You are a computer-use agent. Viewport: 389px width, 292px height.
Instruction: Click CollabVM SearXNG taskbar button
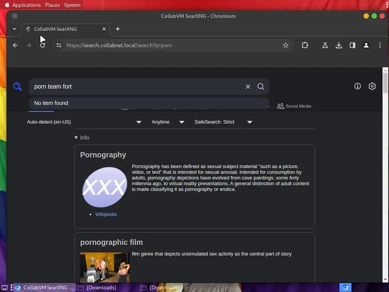tap(44, 287)
